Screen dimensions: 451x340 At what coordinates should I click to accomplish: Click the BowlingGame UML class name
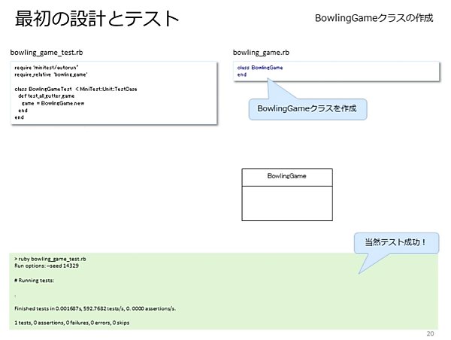tap(287, 176)
